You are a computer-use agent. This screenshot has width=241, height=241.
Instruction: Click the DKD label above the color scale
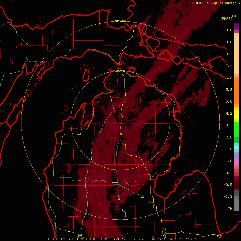(235, 16)
